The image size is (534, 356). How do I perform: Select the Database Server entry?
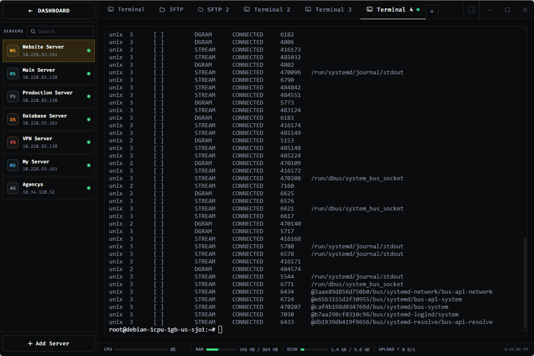49,119
